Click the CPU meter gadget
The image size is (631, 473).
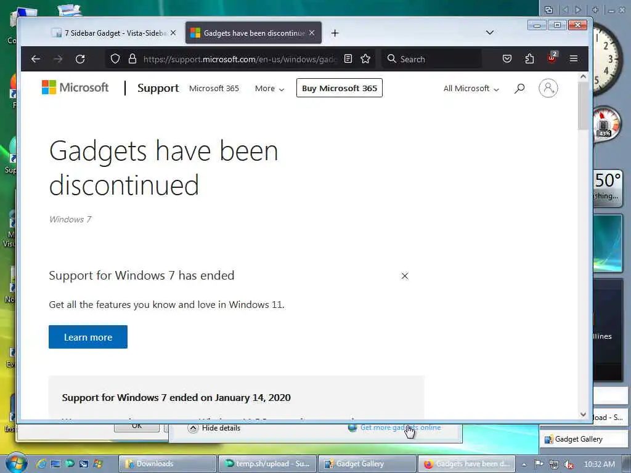[x=607, y=124]
